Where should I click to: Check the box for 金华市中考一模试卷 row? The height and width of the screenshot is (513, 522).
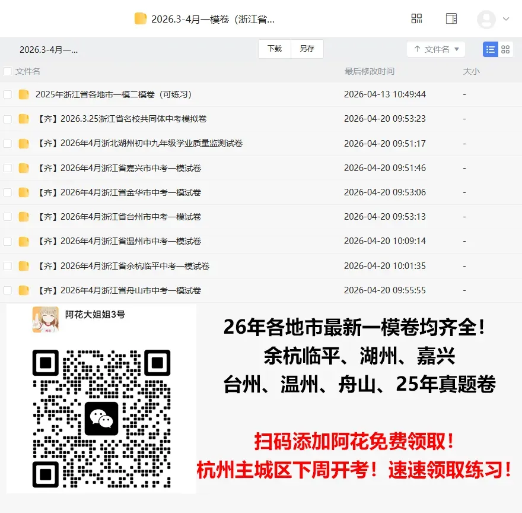click(x=7, y=192)
